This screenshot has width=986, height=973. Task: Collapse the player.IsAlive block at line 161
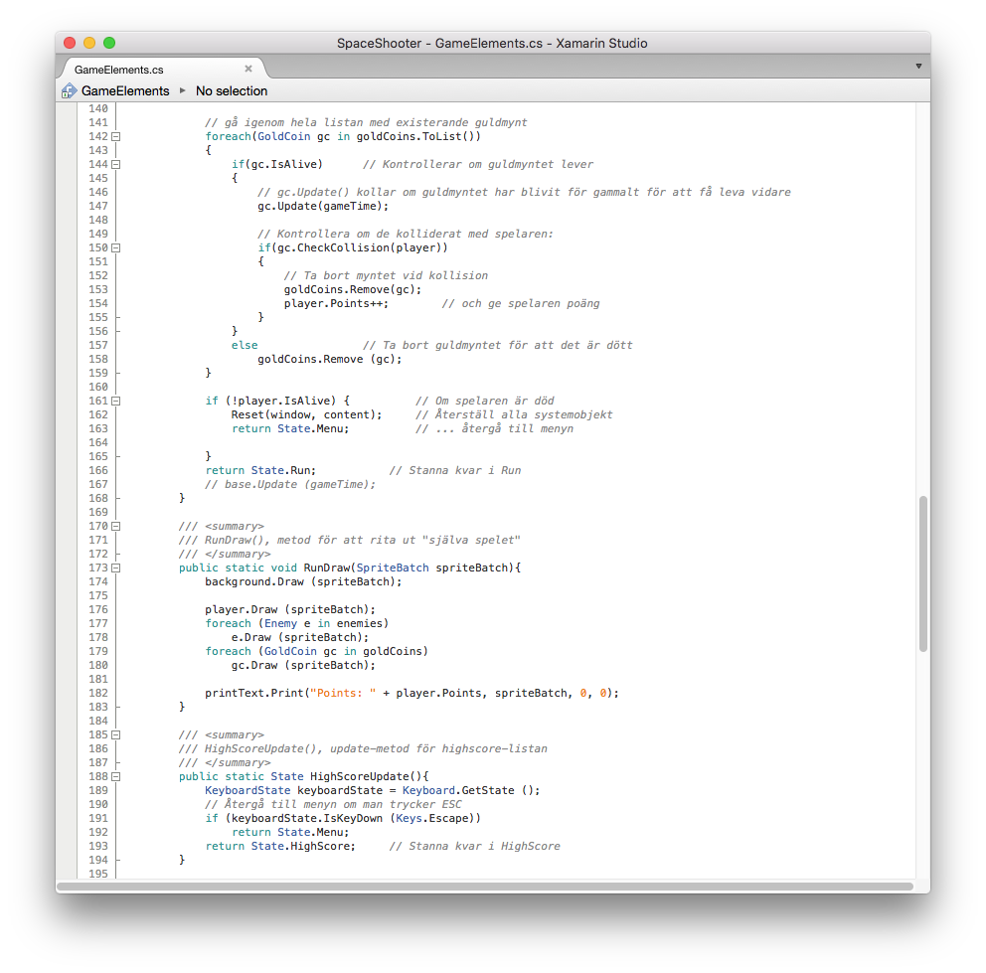(115, 401)
